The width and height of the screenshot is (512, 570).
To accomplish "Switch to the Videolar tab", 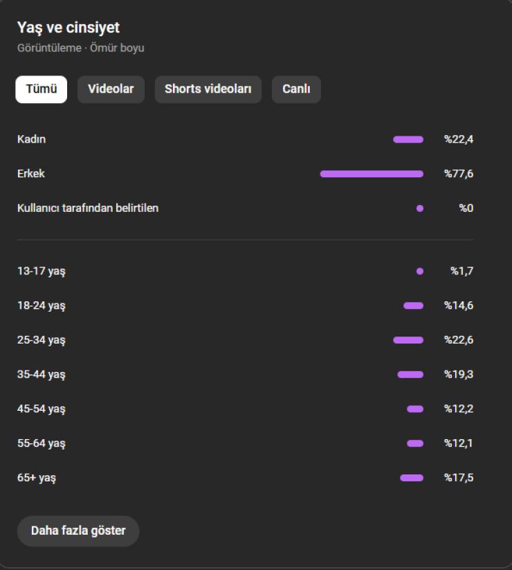I will pos(111,89).
